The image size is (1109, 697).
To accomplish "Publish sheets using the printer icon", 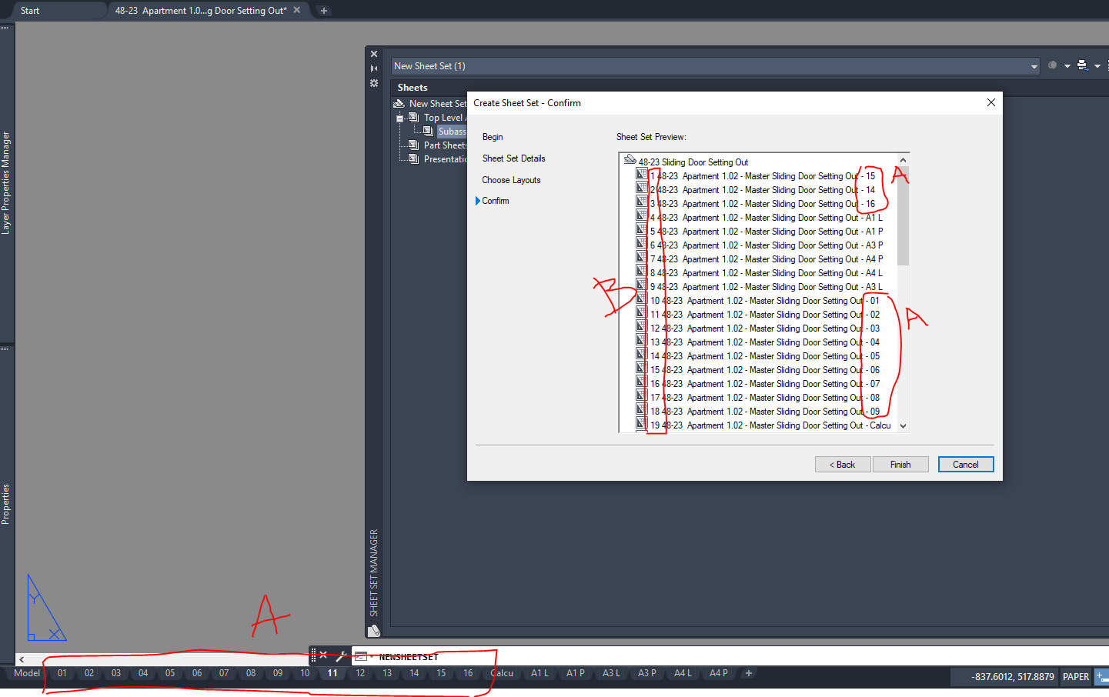I will click(1081, 65).
